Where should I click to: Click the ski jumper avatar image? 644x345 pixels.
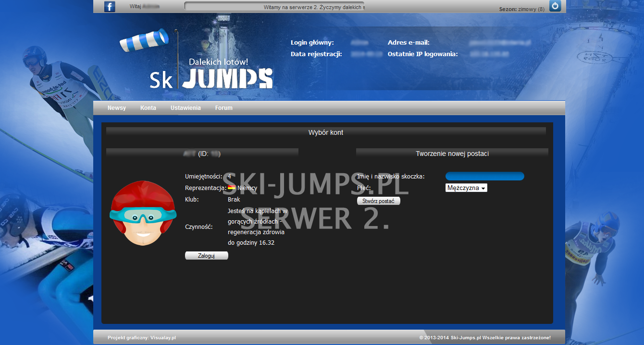[143, 213]
